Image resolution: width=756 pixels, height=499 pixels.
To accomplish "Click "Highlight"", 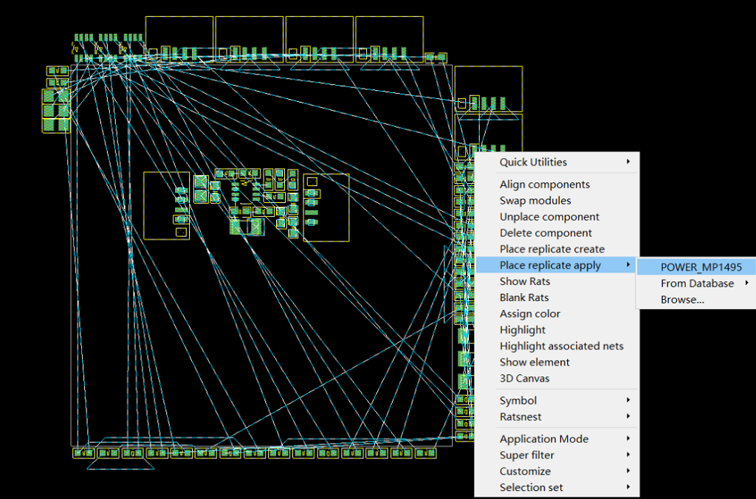I will tap(523, 329).
